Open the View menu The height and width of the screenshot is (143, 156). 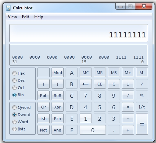coord(12,17)
